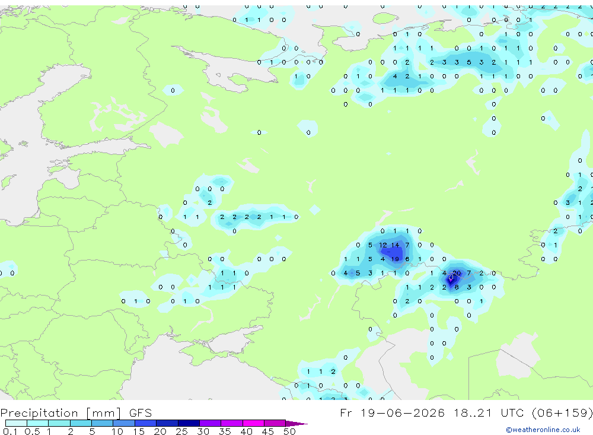The height and width of the screenshot is (435, 593).
Task: Click legend swatch between 0.1 and 0.5
Action: (16, 423)
